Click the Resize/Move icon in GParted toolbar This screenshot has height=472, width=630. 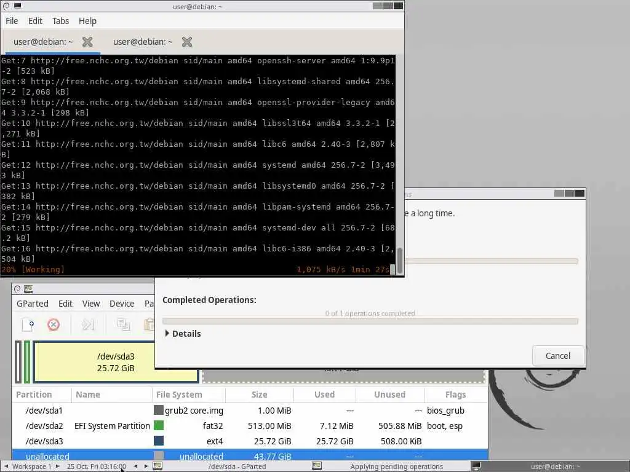(x=88, y=324)
